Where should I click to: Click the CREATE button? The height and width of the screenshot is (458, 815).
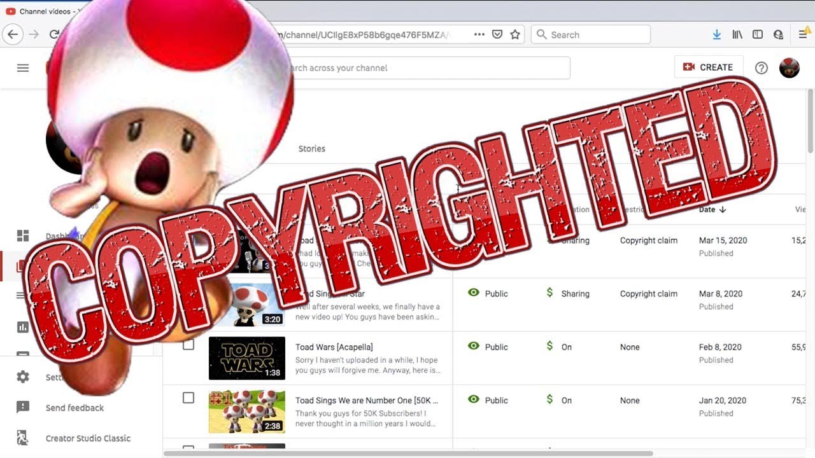708,67
